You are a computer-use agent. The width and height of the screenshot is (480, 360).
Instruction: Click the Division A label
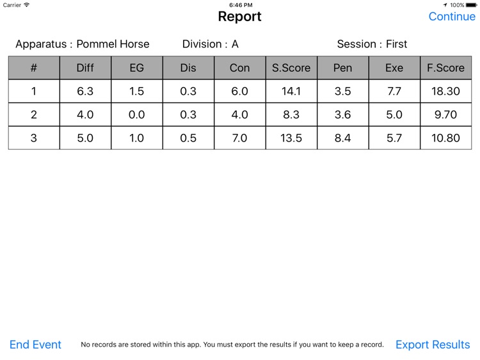[x=211, y=44]
